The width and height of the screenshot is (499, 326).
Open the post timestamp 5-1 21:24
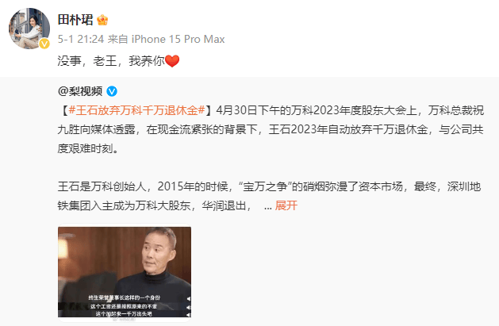(81, 39)
